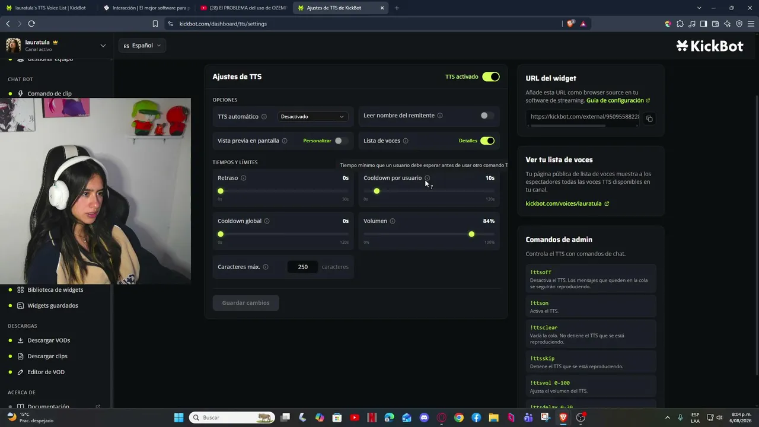Toggle Vista previa en pantalla switch

pyautogui.click(x=341, y=141)
